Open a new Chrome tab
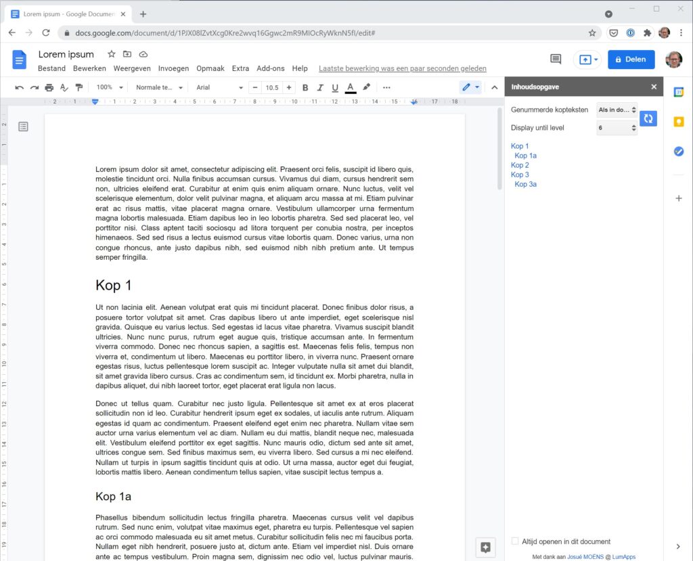Image resolution: width=693 pixels, height=561 pixels. coord(143,14)
